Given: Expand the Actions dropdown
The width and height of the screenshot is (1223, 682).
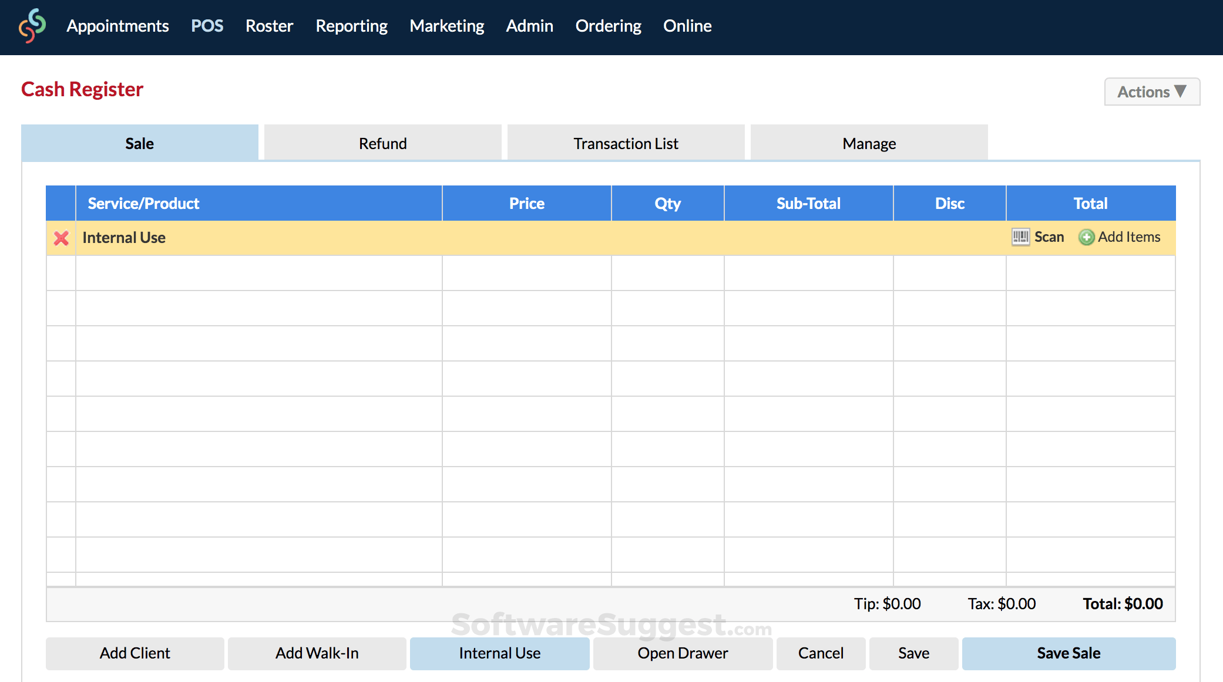Looking at the screenshot, I should [x=1151, y=92].
